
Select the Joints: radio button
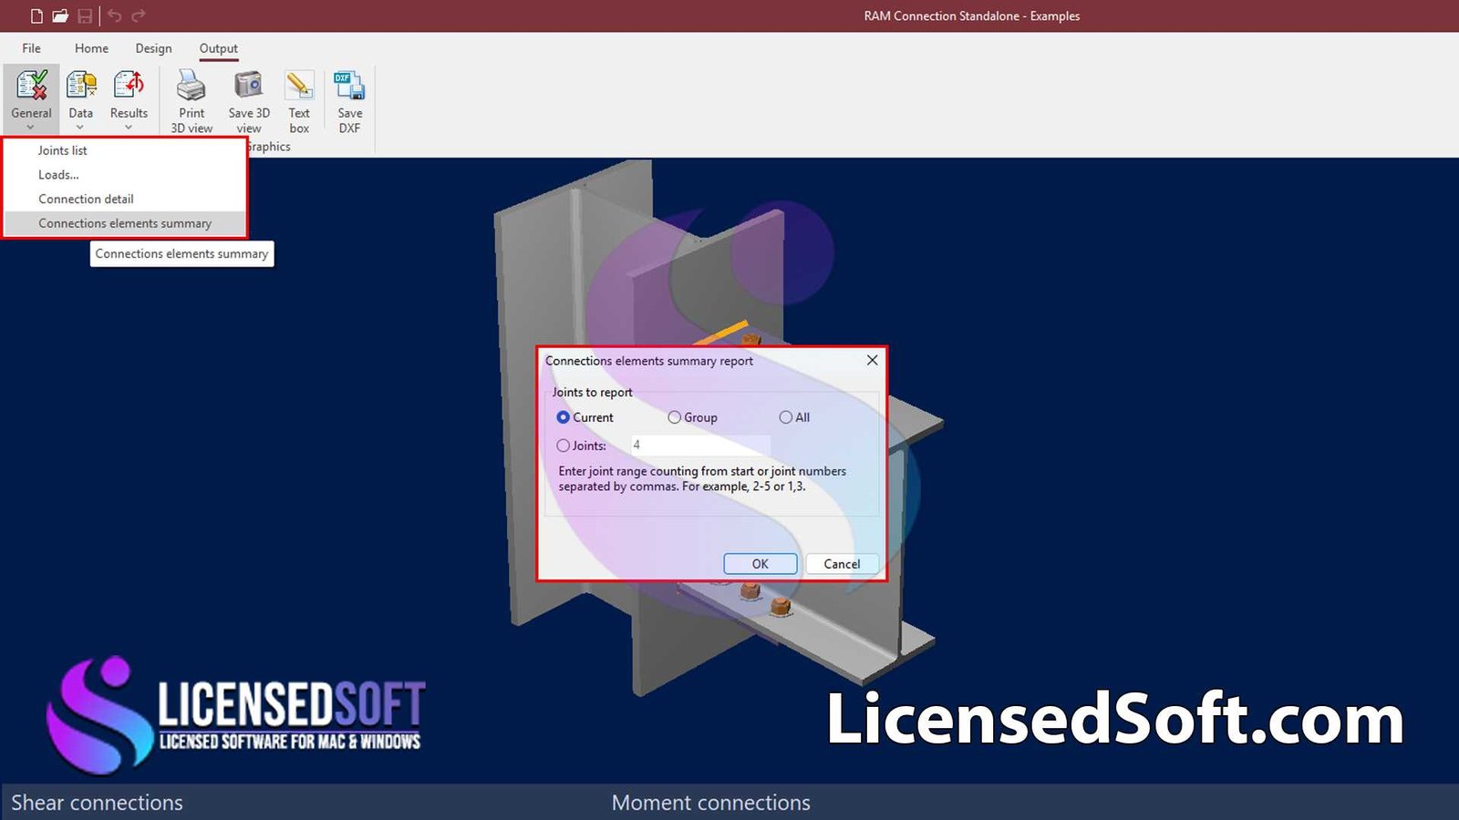pos(563,446)
